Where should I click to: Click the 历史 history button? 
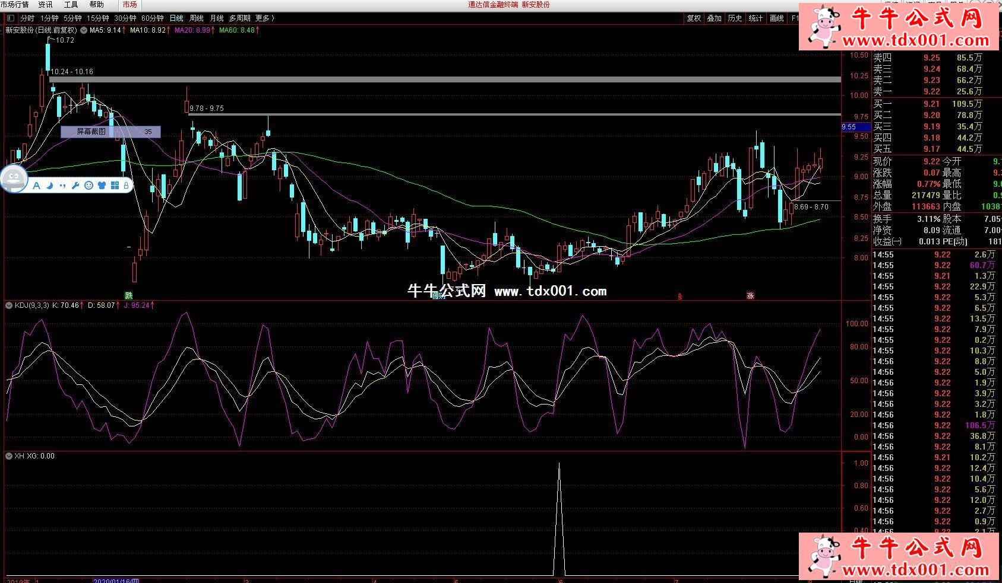click(x=735, y=18)
